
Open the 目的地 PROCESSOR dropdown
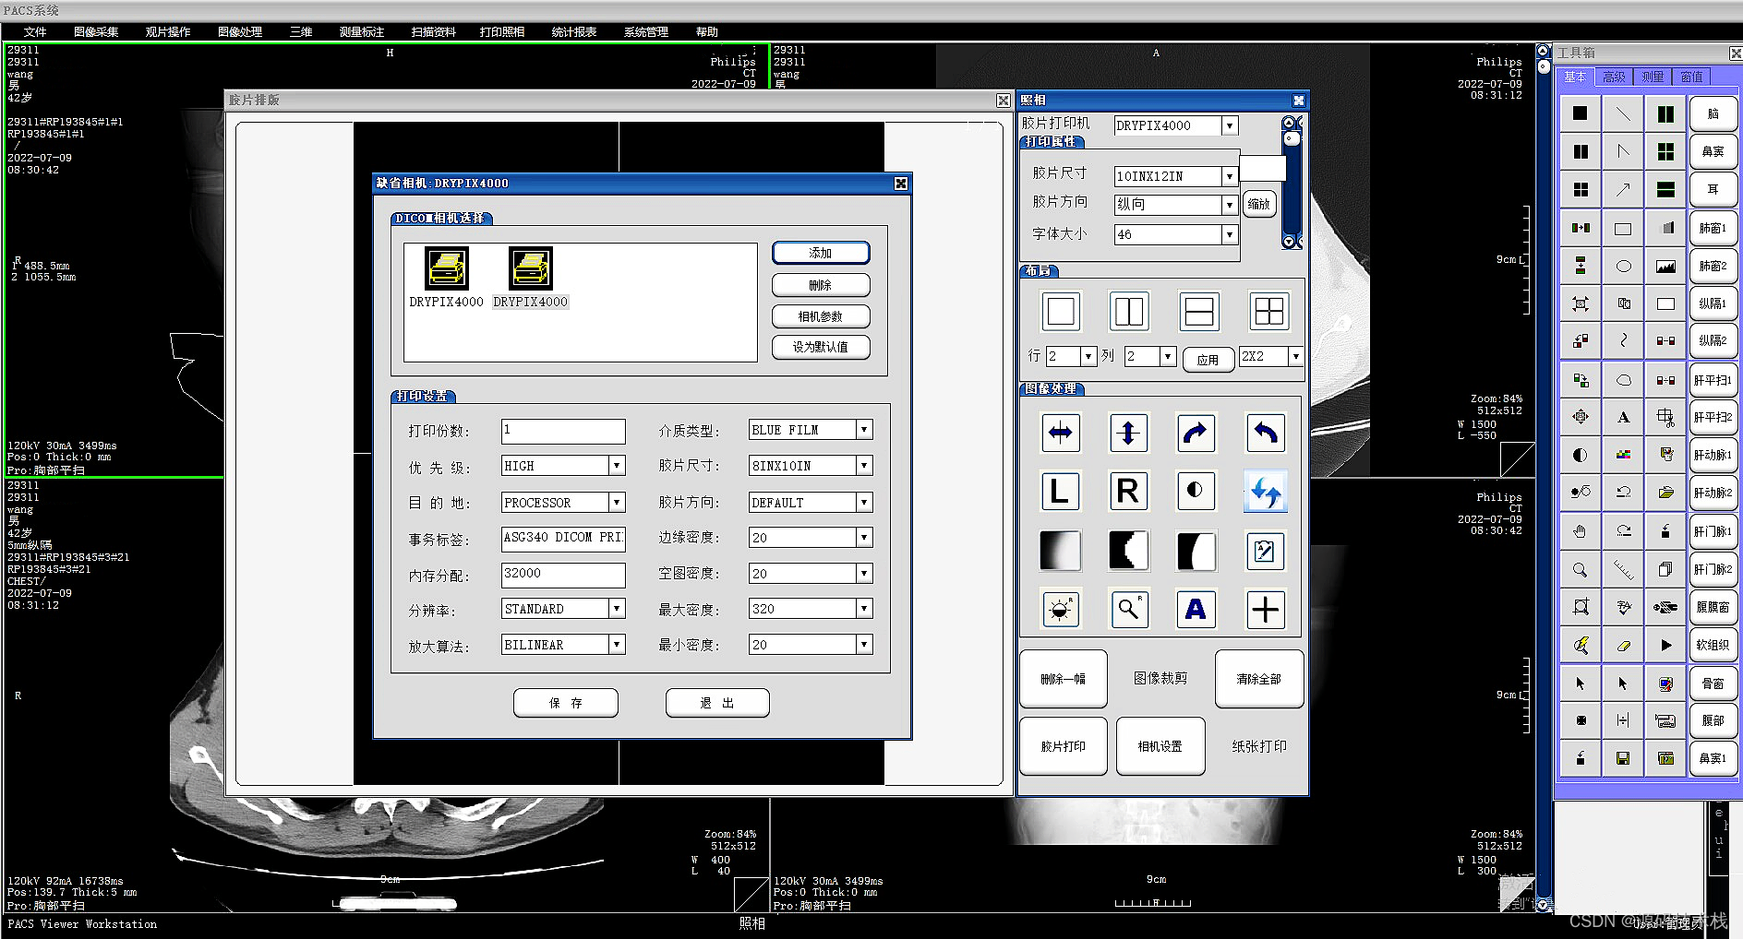617,502
